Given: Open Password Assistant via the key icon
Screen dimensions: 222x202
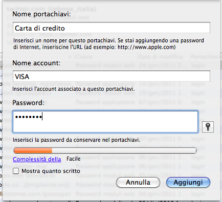Looking at the screenshot, I should click(208, 127).
